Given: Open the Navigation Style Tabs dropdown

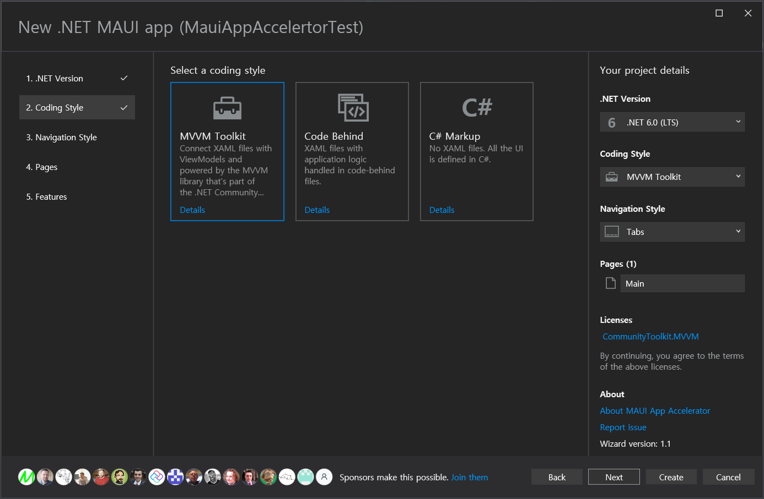Looking at the screenshot, I should (672, 232).
